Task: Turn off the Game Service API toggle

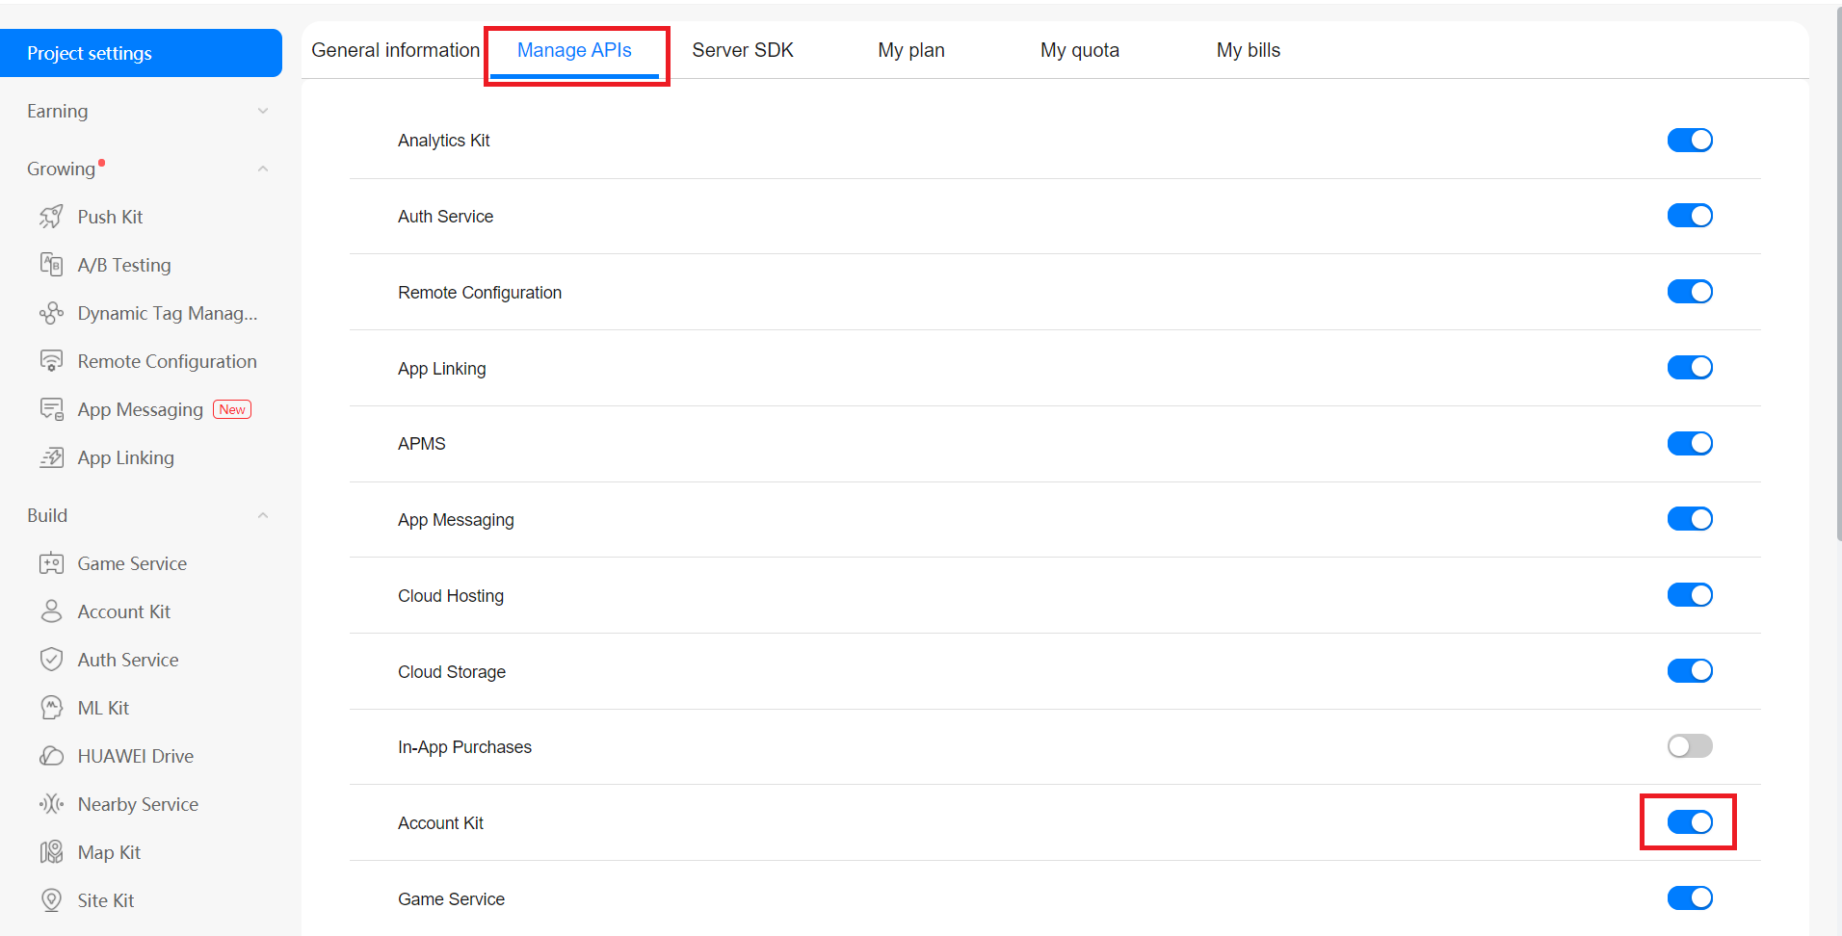Action: [1690, 898]
